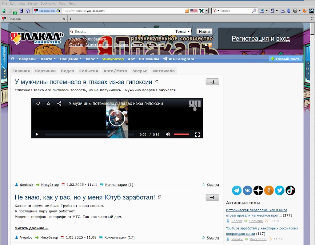This screenshot has height=245, width=315.
Task: Select the События tab
Action: click(x=89, y=71)
